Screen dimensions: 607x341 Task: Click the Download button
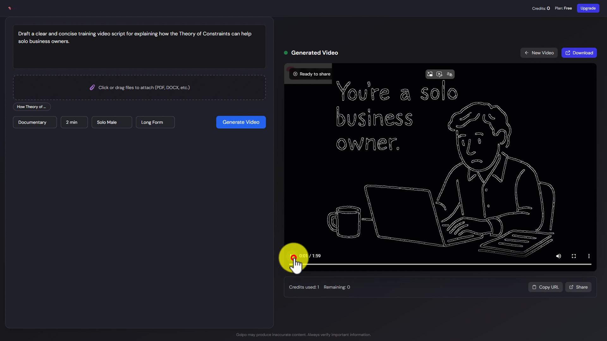[579, 53]
